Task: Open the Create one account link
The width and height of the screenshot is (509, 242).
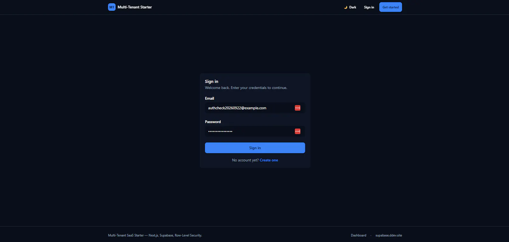Action: 269,160
